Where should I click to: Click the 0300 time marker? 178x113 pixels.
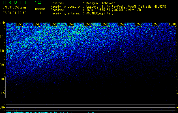pos(172,24)
